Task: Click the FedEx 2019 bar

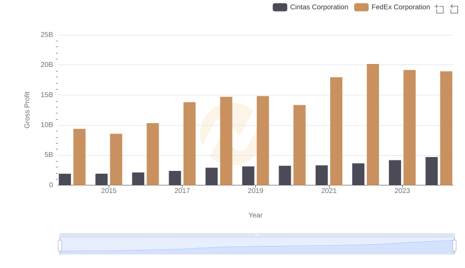Action: click(263, 141)
